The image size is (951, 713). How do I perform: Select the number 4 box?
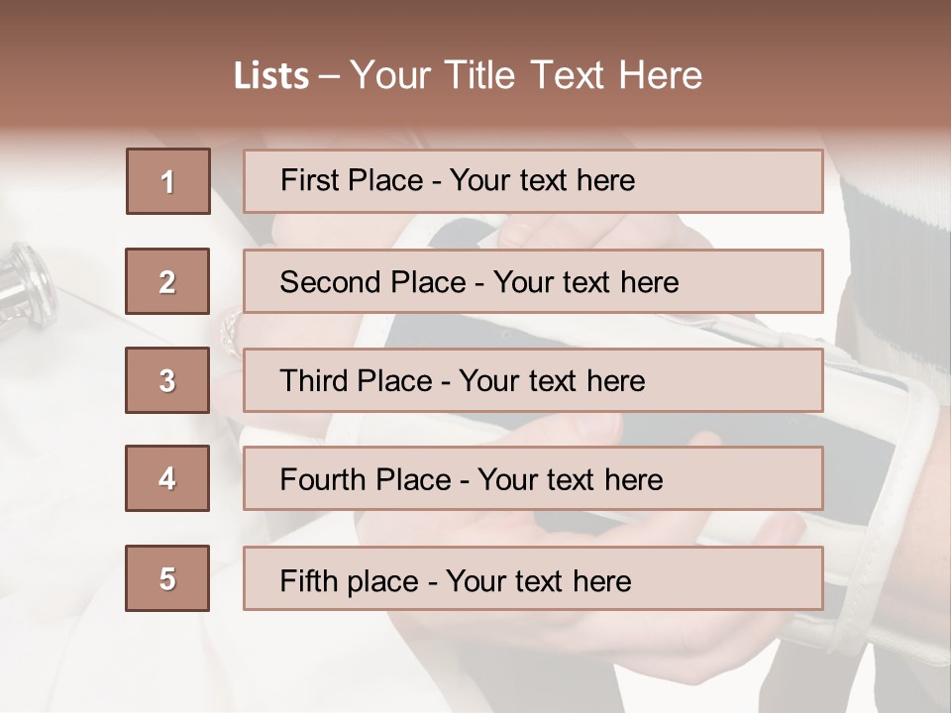tap(167, 478)
